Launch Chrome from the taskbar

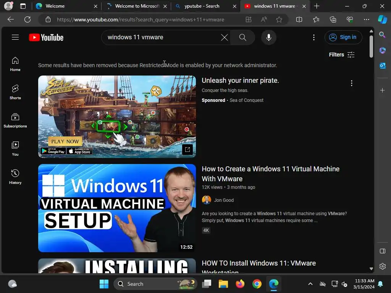tap(257, 284)
